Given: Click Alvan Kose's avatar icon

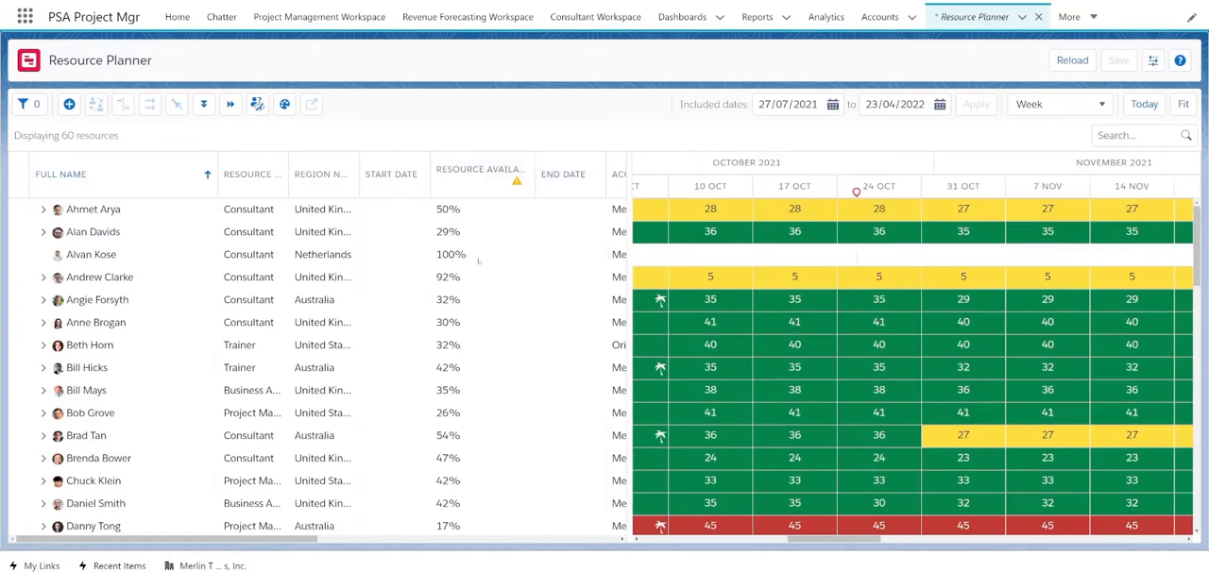Looking at the screenshot, I should tap(58, 254).
